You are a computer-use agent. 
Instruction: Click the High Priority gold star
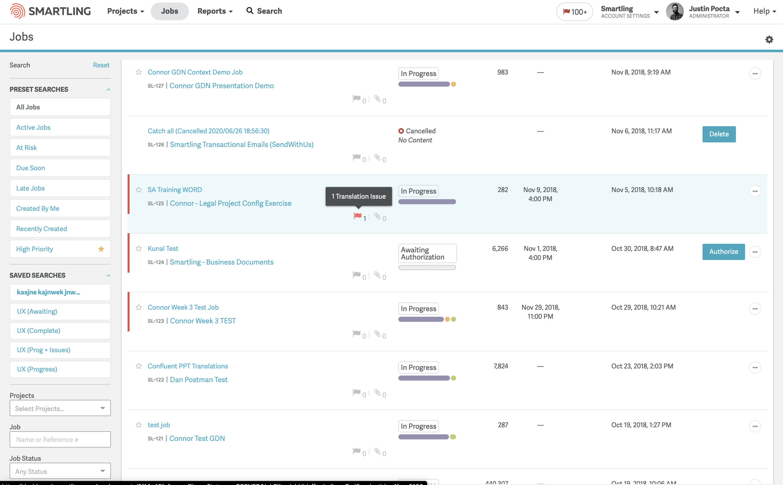(x=101, y=249)
